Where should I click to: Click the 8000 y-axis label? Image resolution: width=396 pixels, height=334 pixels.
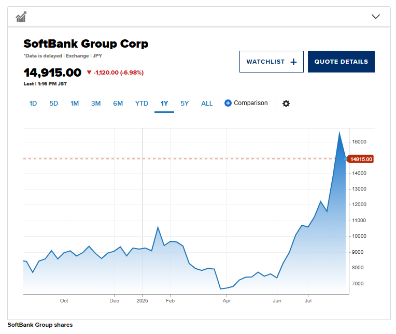click(x=358, y=268)
